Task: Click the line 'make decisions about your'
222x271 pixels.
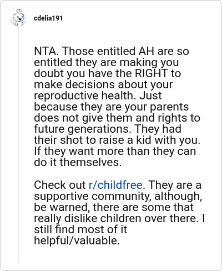Action: [x=103, y=85]
